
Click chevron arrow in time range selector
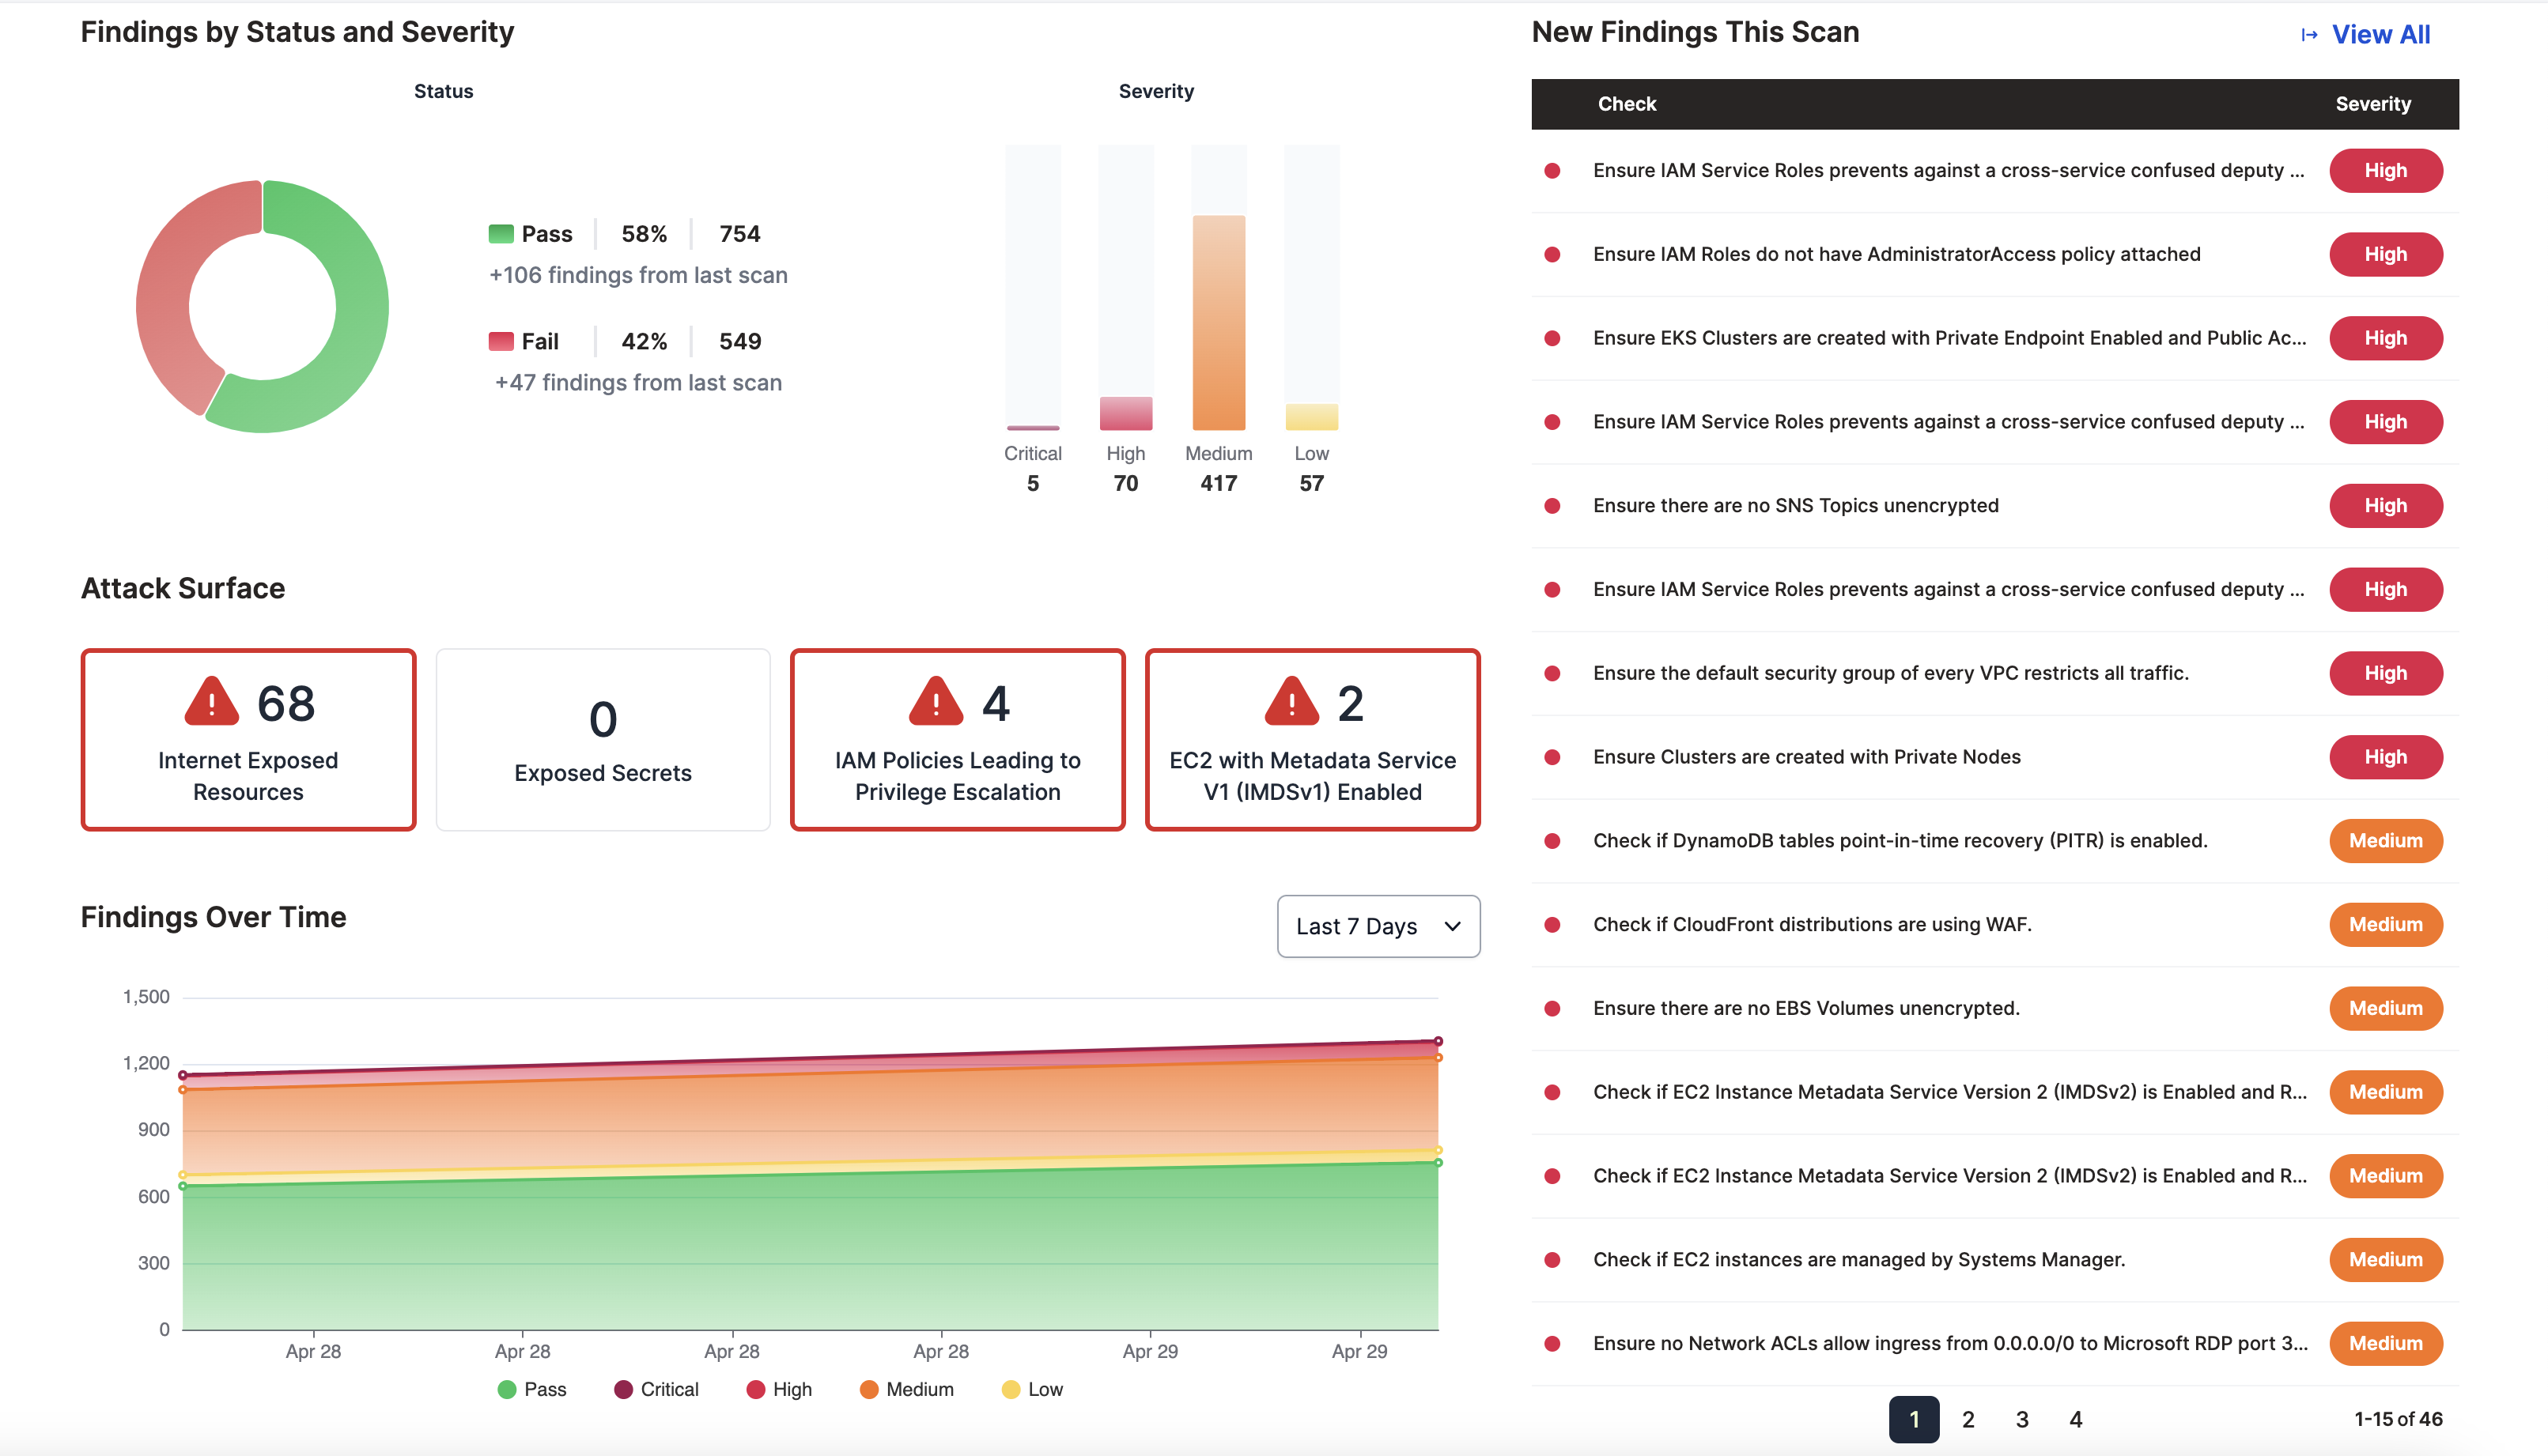[x=1453, y=926]
